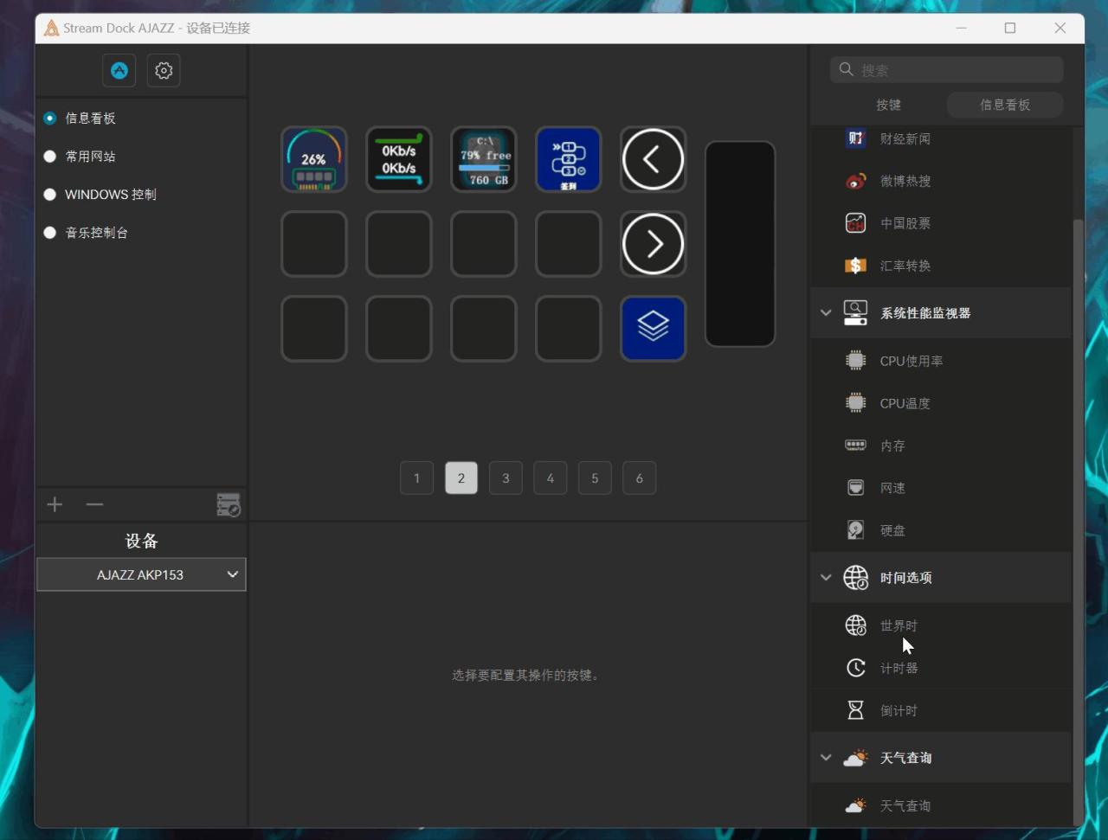Click the 倒计时 hourglass icon
The width and height of the screenshot is (1108, 840).
point(855,710)
